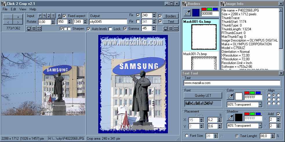
Task: Reset orientation with the straight up arrow icon
Action: point(53,16)
